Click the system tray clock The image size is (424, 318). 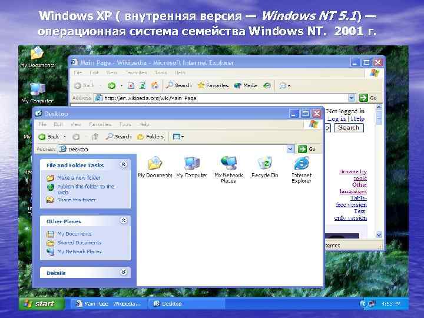coord(391,304)
